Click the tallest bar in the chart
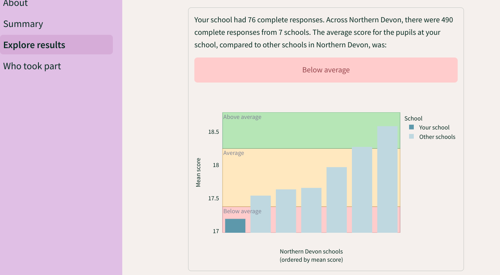Viewport: 500px width, 275px height. pyautogui.click(x=388, y=179)
